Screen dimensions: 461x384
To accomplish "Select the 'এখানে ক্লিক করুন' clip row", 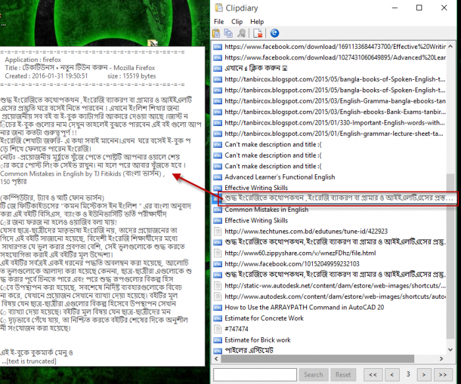I will [x=329, y=69].
